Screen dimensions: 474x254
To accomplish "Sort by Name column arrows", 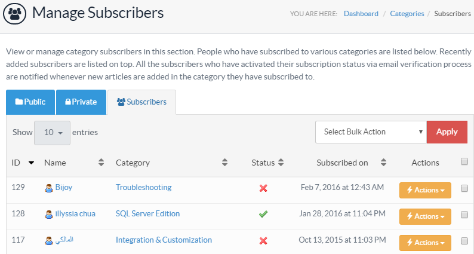I will coord(101,163).
